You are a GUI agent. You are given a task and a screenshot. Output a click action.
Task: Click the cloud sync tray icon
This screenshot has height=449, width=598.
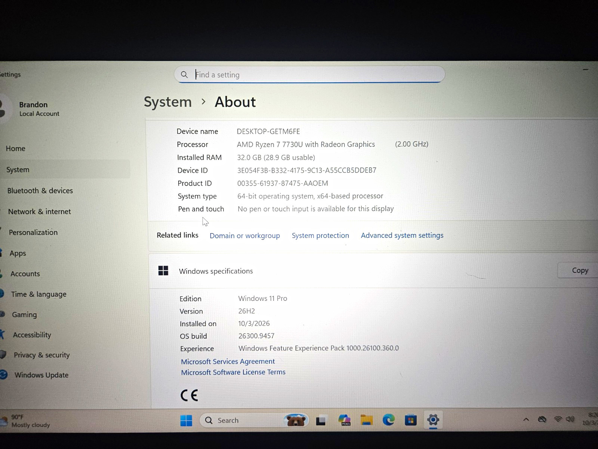[x=542, y=419]
